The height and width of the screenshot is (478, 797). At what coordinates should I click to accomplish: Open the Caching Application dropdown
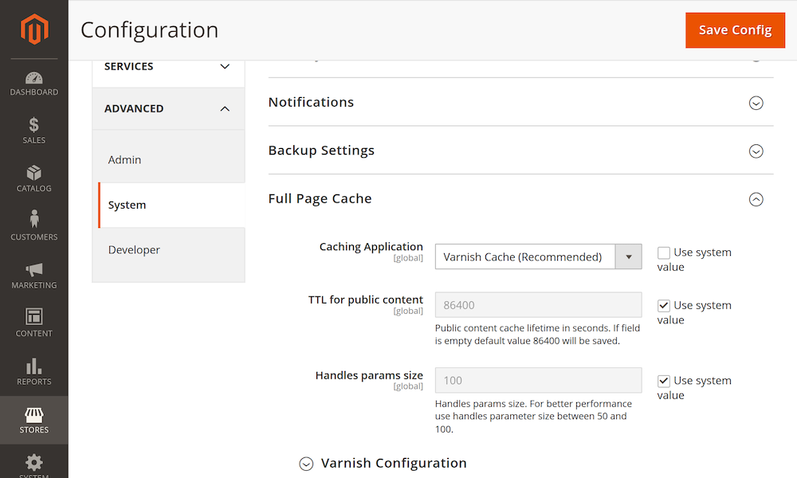click(x=538, y=257)
